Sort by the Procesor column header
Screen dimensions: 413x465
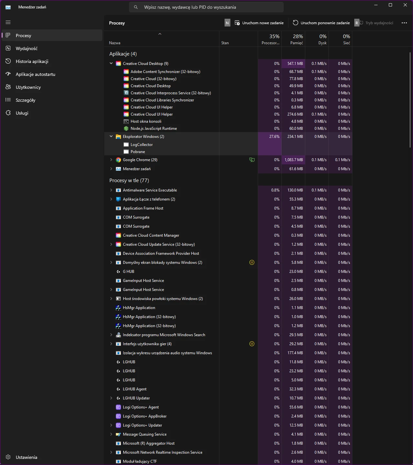270,39
